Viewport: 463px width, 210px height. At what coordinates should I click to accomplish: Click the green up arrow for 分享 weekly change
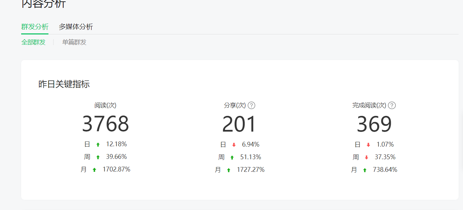pyautogui.click(x=232, y=157)
